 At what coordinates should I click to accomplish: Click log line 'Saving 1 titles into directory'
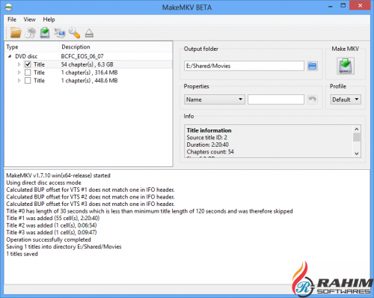click(64, 246)
